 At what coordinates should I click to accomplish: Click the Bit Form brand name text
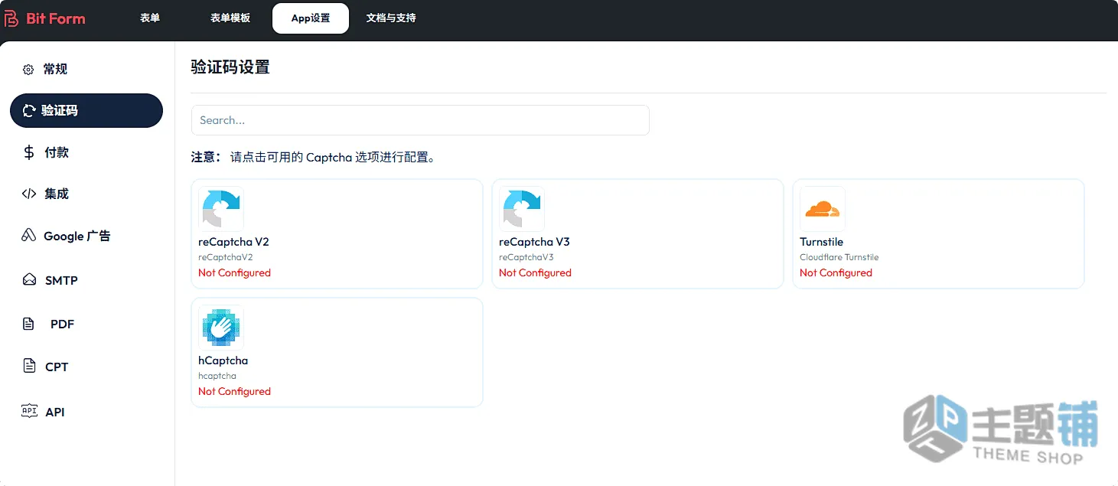click(56, 18)
